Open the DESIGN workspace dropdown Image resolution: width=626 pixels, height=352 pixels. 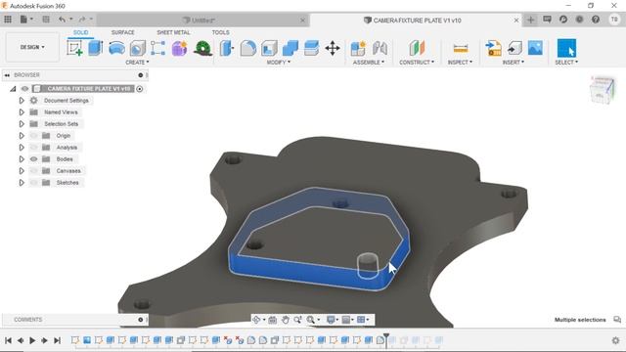point(32,47)
